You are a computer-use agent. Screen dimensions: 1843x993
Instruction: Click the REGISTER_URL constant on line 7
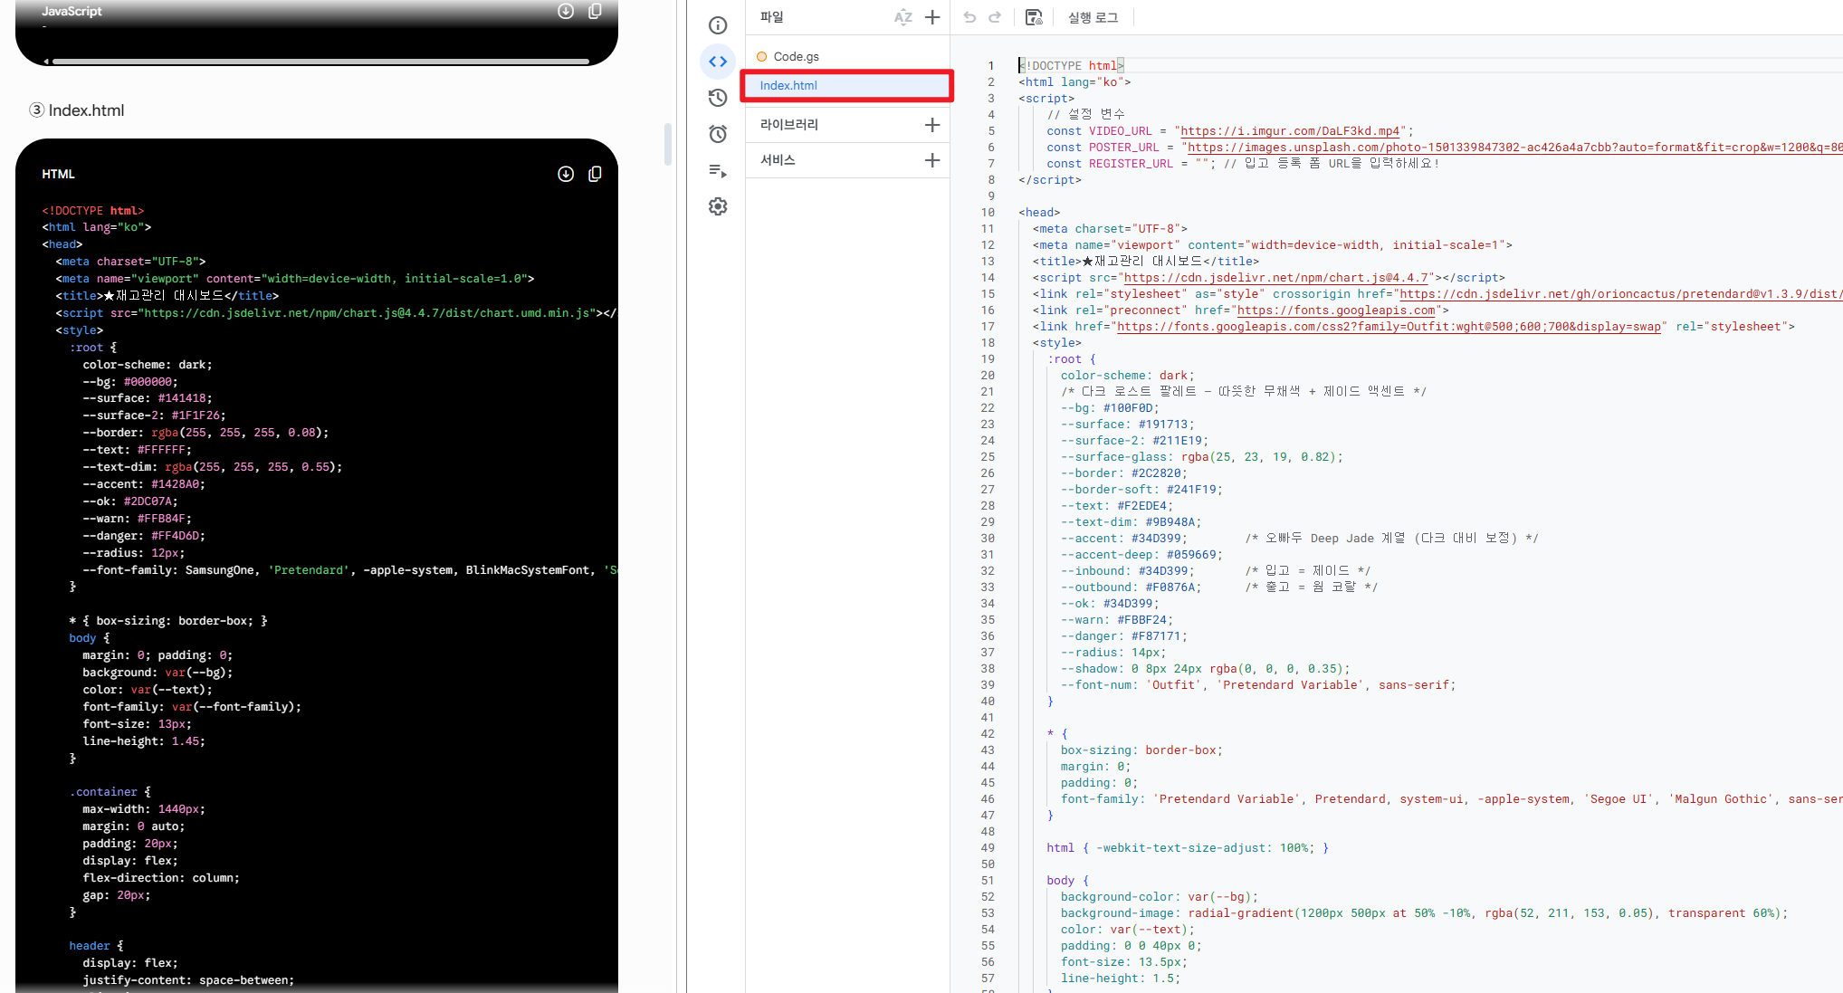click(x=1131, y=164)
